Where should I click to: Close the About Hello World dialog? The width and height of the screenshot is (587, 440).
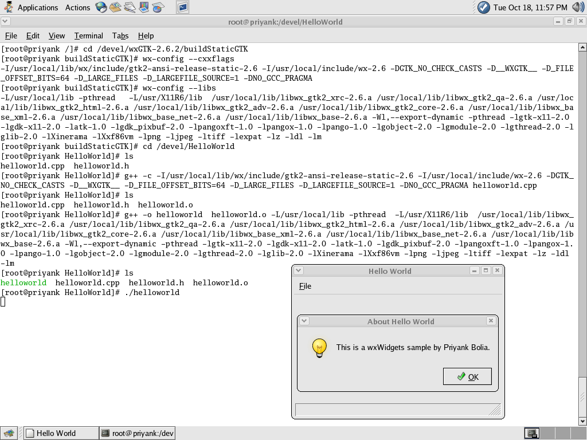click(491, 321)
